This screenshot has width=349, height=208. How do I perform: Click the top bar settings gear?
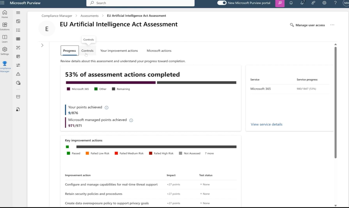[324, 3]
